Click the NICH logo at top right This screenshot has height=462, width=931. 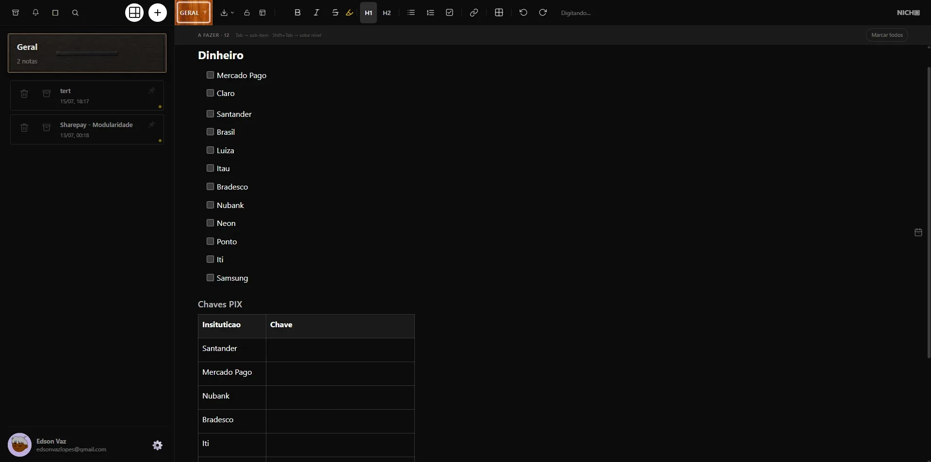coord(908,13)
